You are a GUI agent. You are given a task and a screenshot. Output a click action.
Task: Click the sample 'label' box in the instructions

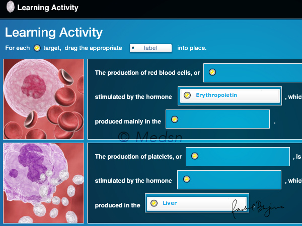pyautogui.click(x=150, y=48)
